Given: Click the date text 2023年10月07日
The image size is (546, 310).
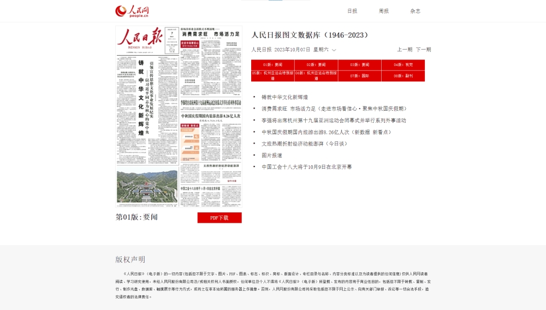Looking at the screenshot, I should point(292,50).
